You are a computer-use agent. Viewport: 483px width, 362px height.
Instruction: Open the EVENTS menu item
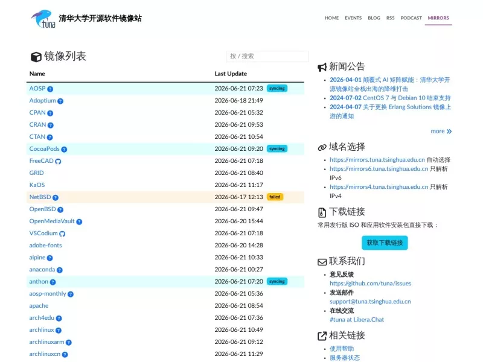(x=353, y=18)
